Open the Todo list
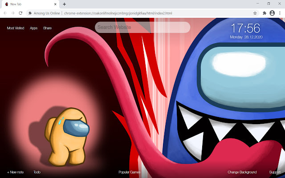285x178 pixels. click(x=37, y=172)
